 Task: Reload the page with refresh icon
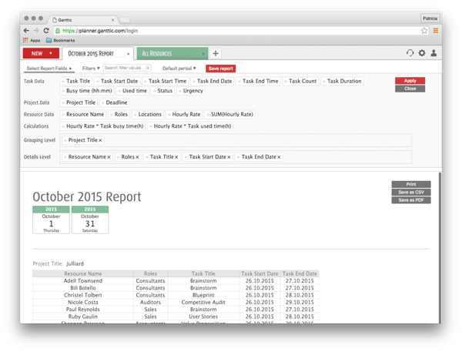(46, 30)
